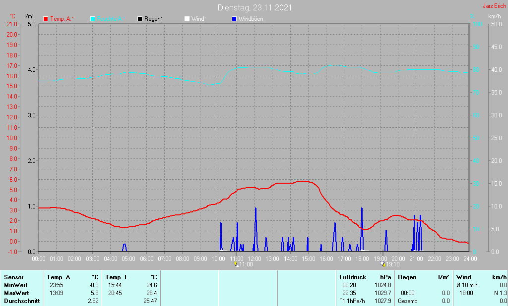Click the '25.47' inside average temperature
Viewport: 508px width, 306px height.
click(x=150, y=301)
